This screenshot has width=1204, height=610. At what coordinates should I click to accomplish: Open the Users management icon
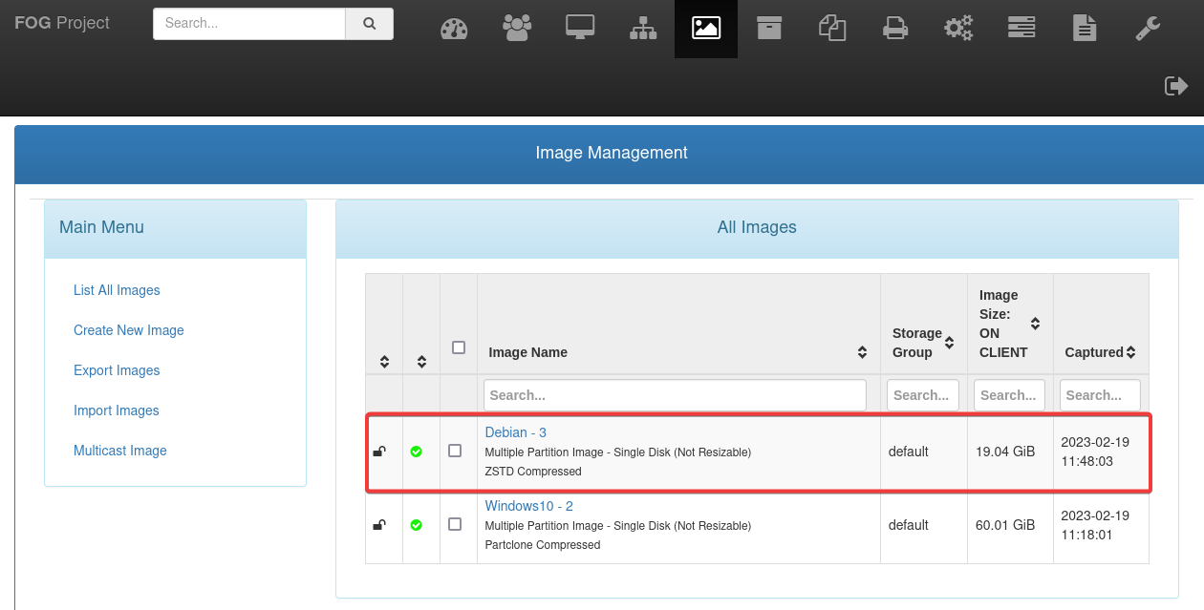pyautogui.click(x=517, y=29)
